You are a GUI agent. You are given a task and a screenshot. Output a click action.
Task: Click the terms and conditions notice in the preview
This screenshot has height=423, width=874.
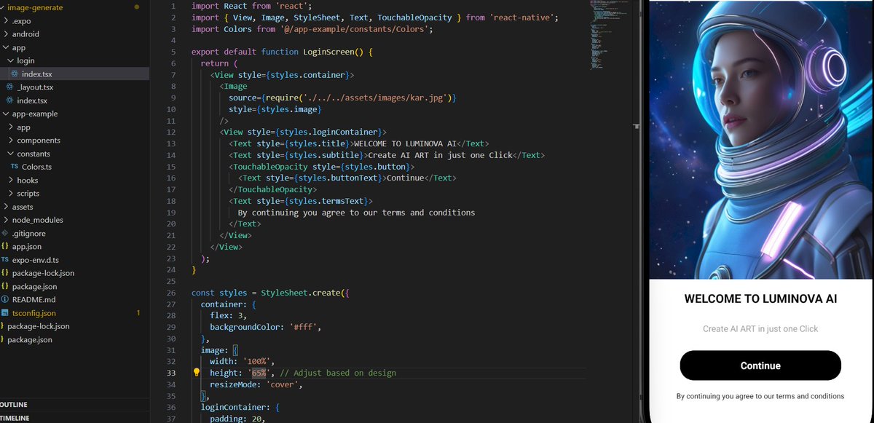click(760, 396)
